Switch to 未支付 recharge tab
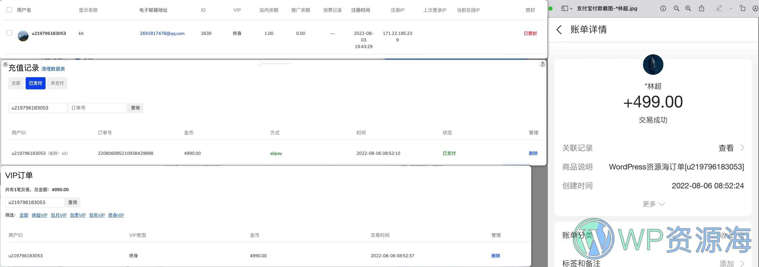The image size is (759, 267). point(57,83)
